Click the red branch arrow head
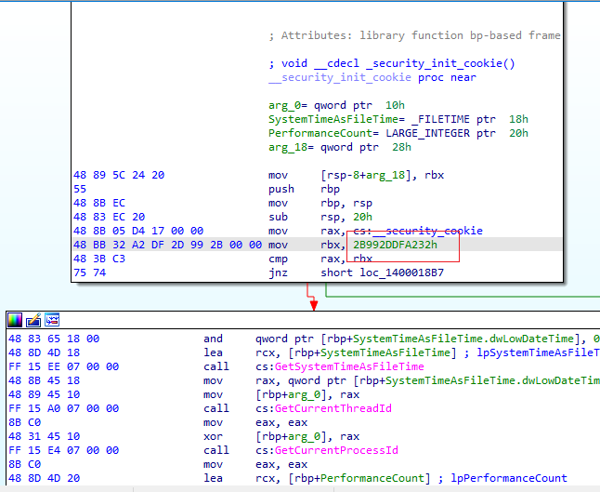600x492 pixels. point(313,305)
